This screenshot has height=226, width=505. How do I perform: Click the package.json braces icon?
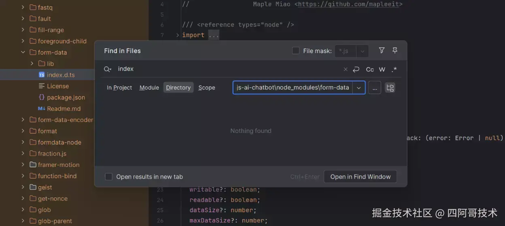click(x=42, y=97)
